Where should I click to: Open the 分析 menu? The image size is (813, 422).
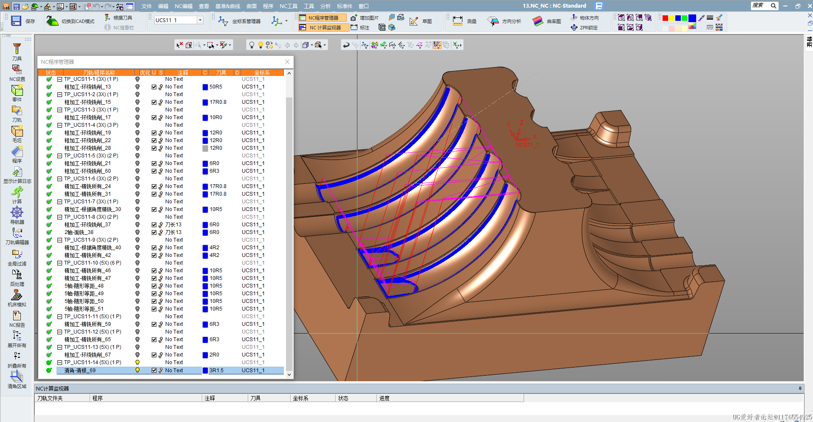[x=326, y=6]
